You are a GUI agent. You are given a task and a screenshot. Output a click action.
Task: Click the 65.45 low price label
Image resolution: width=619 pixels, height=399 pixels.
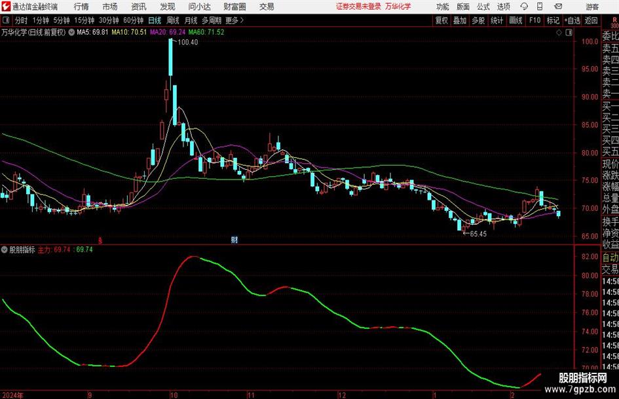click(x=478, y=234)
